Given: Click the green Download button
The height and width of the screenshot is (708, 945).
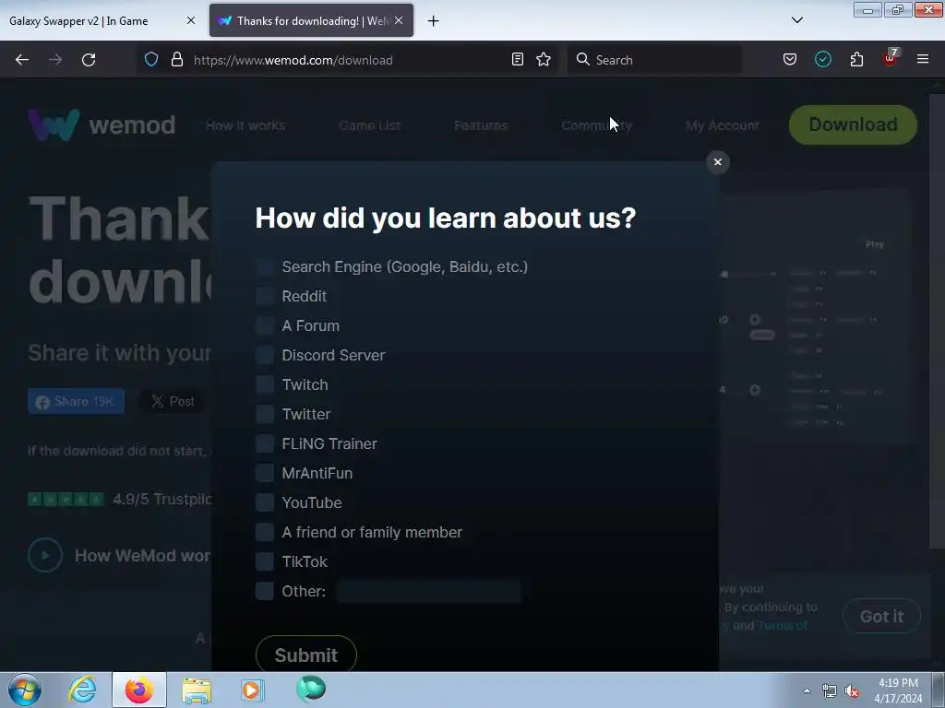Looking at the screenshot, I should (x=853, y=124).
